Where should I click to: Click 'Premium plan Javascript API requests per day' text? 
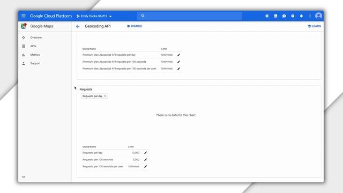pos(109,55)
